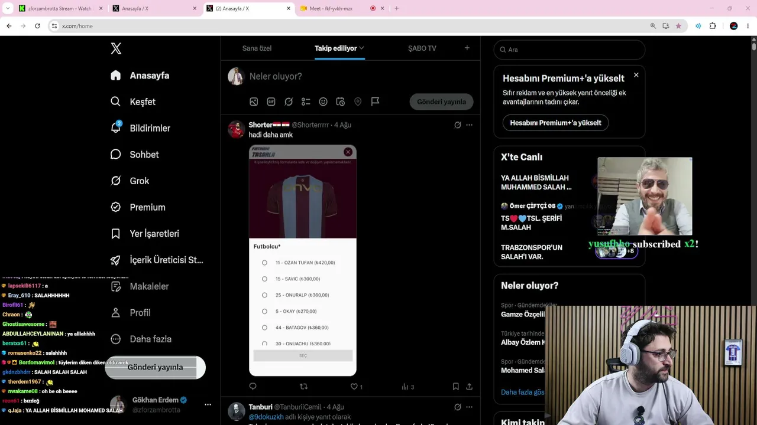This screenshot has height=425, width=757.
Task: Dismiss the Premium+ upgrade card
Action: click(636, 75)
